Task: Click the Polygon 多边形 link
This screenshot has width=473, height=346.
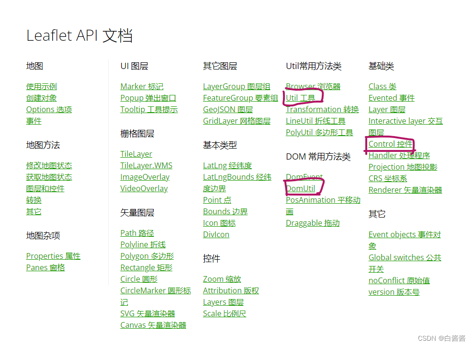Action: click(x=146, y=255)
